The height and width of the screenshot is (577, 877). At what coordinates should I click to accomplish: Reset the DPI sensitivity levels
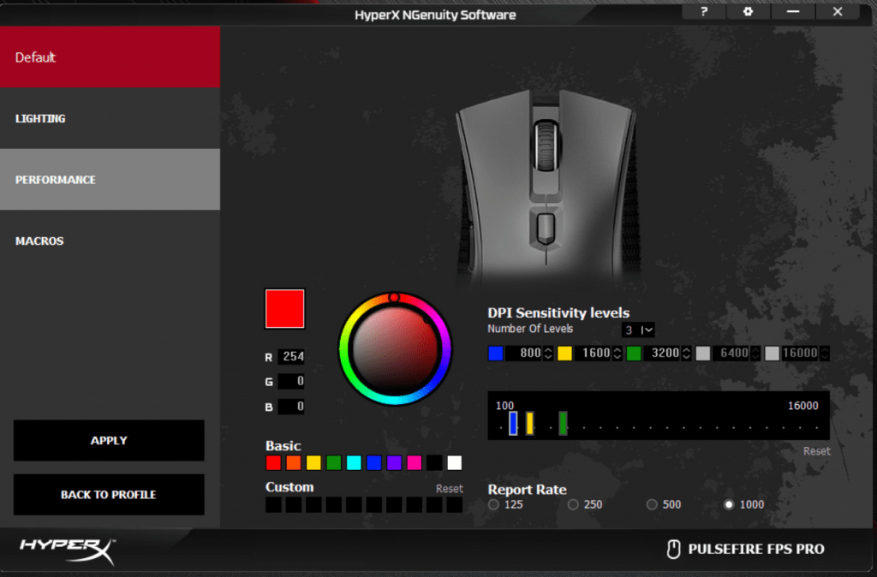(816, 451)
